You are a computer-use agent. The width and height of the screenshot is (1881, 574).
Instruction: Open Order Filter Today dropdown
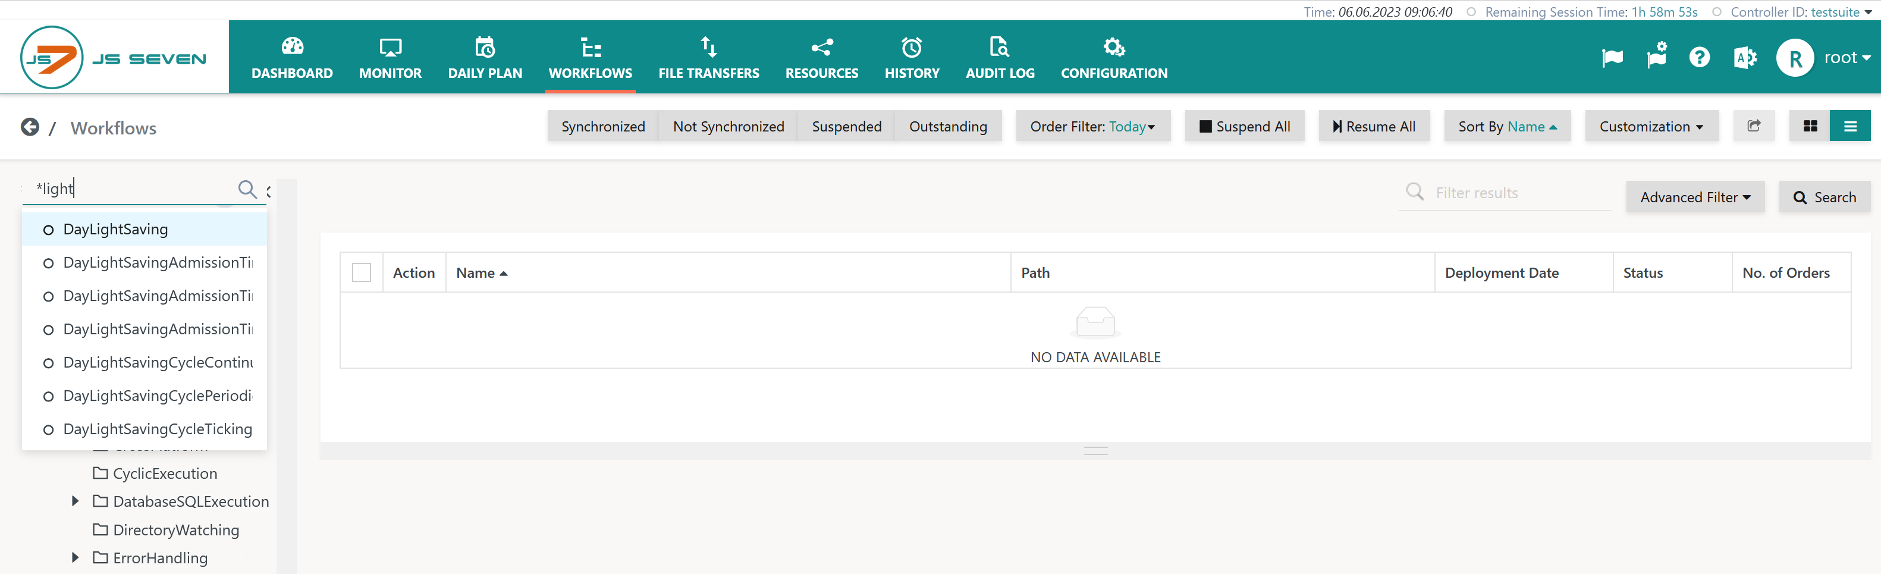pyautogui.click(x=1092, y=126)
